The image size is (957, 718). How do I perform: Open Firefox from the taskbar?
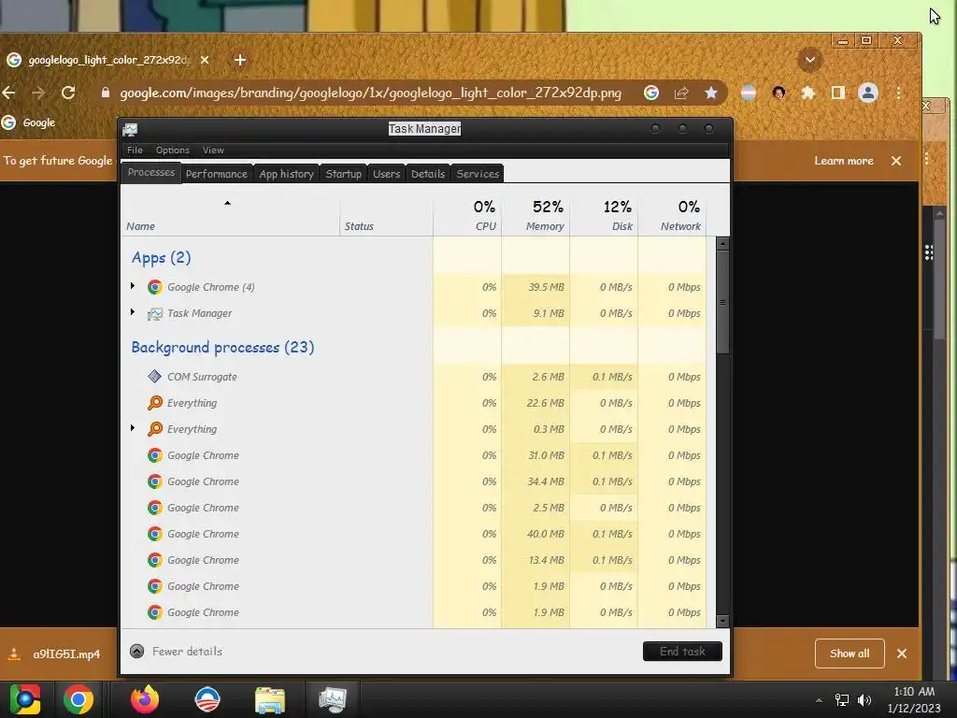145,699
